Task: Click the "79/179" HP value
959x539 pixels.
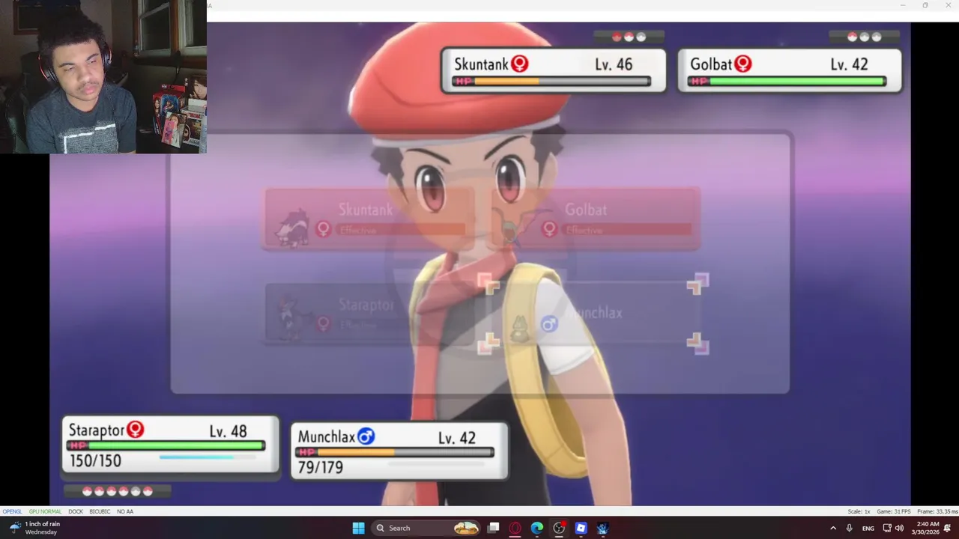Action: [321, 468]
